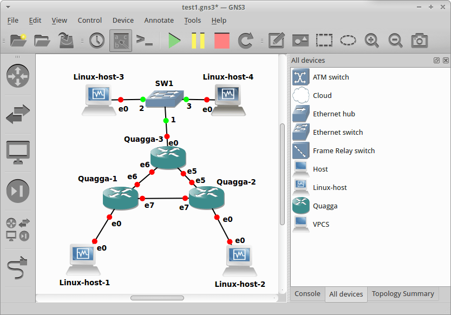Draw an ellipse using the ellipse annotation icon
The width and height of the screenshot is (451, 315).
point(348,40)
